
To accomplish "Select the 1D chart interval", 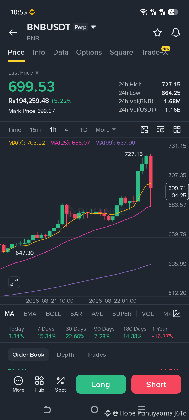I will 83,130.
